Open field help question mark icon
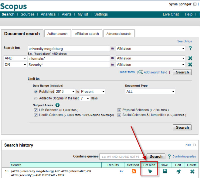 190,48
